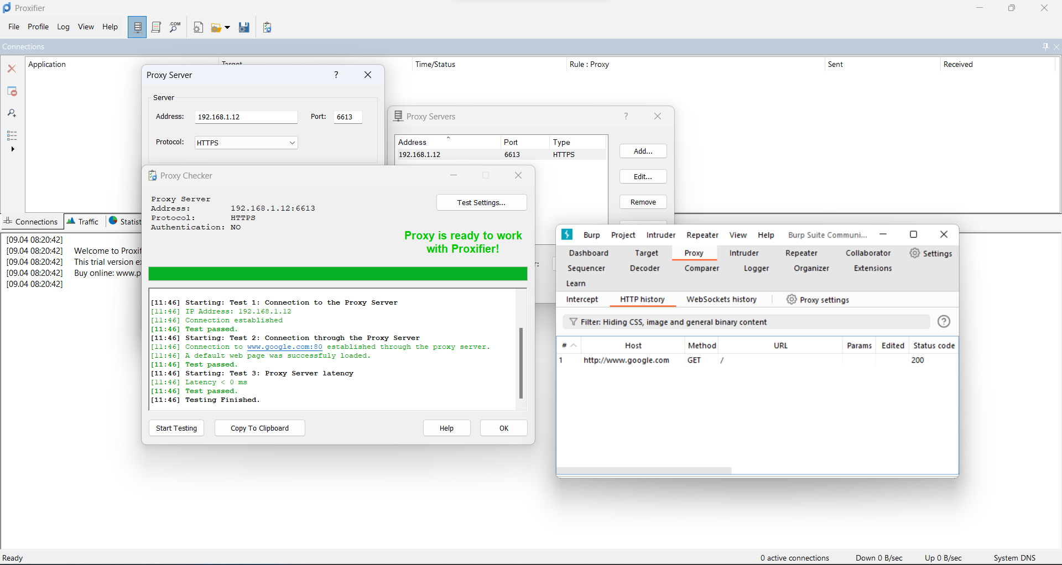The image size is (1062, 565).
Task: Open Proxifier's View menu
Action: pyautogui.click(x=86, y=27)
